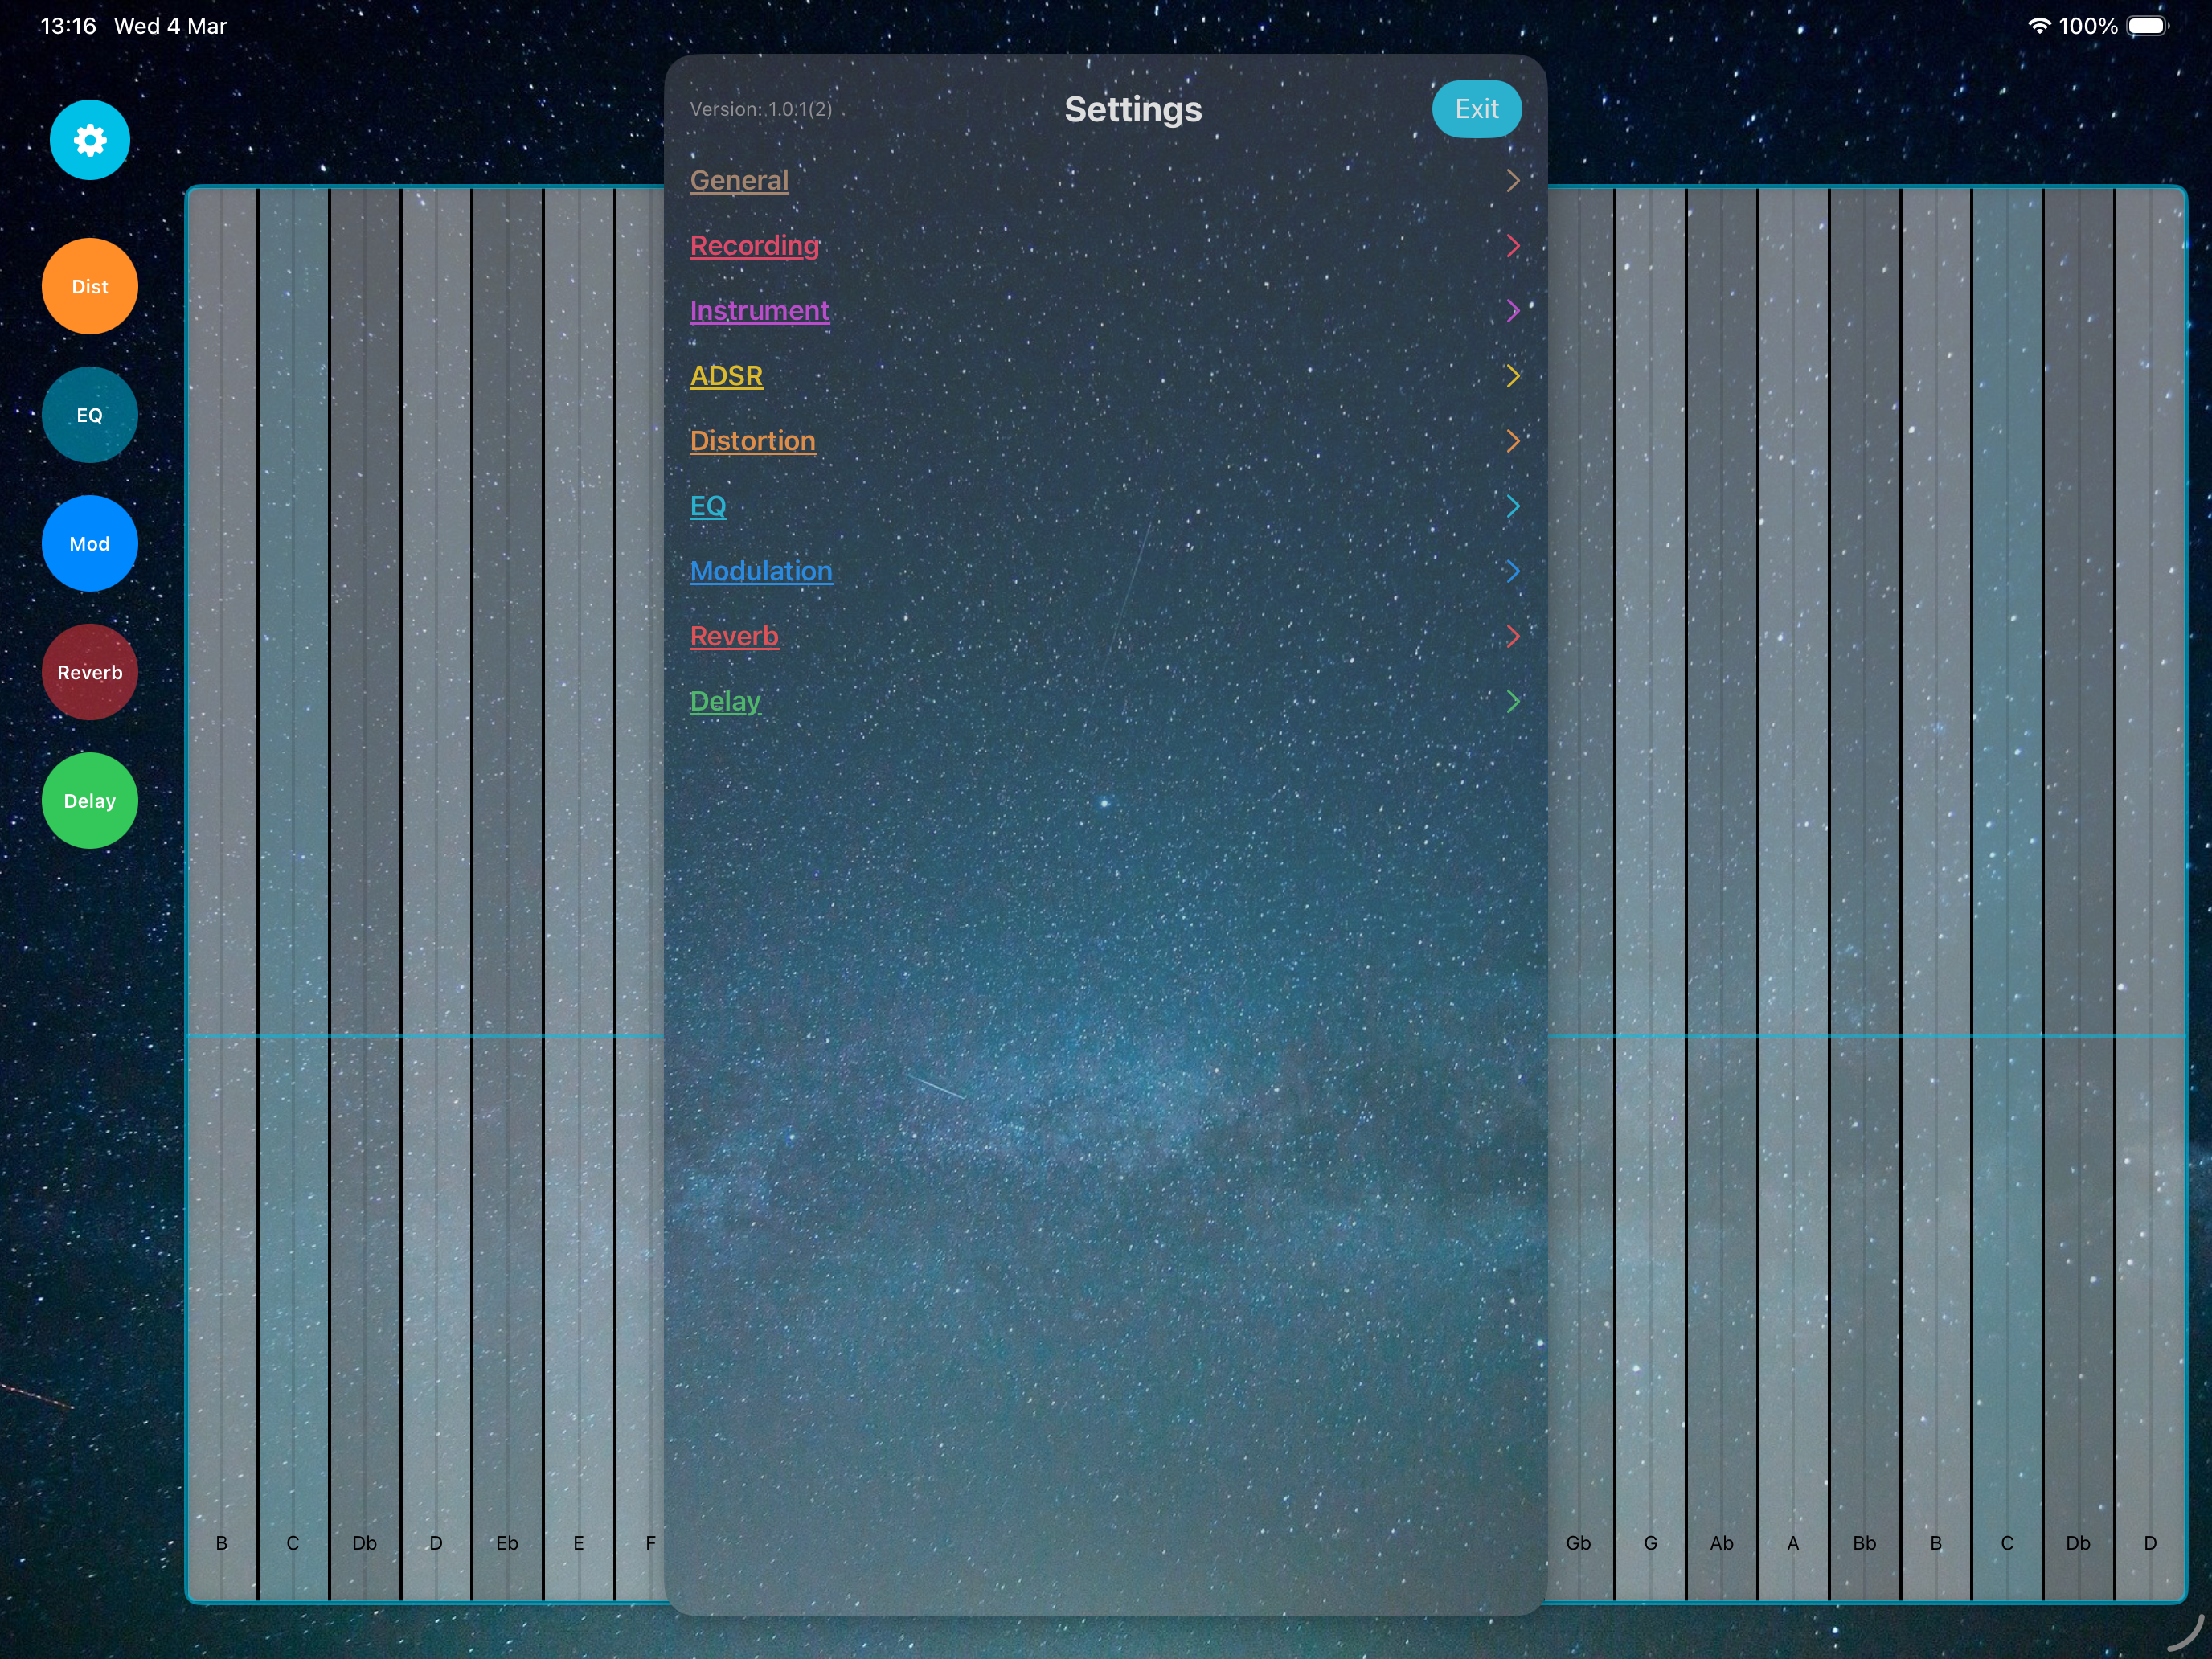The width and height of the screenshot is (2212, 1659).
Task: Expand the Reverb row chevron
Action: pos(1513,636)
